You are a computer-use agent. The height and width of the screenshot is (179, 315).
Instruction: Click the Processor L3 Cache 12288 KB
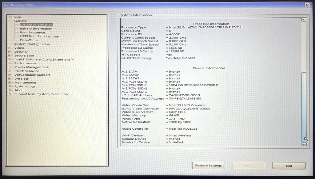click(177, 51)
